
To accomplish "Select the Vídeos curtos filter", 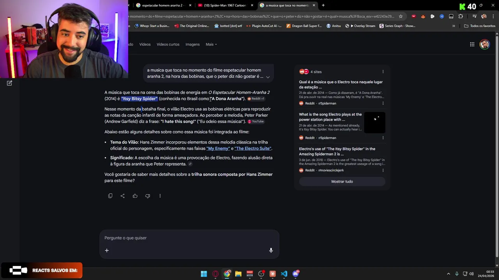I will coord(168,44).
